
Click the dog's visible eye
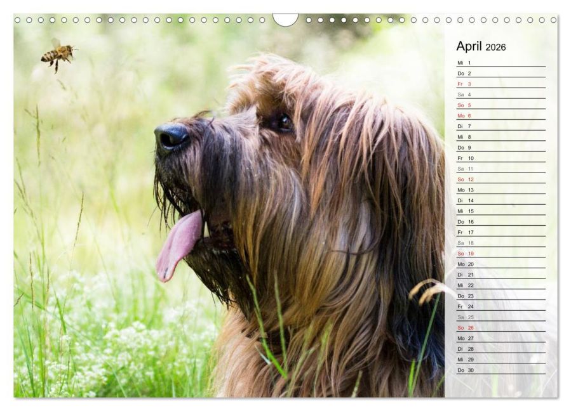[282, 122]
